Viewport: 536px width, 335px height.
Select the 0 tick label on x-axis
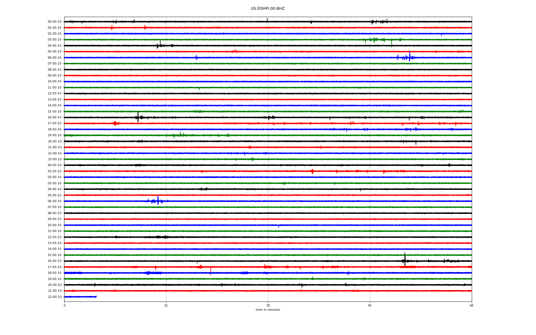click(x=64, y=305)
